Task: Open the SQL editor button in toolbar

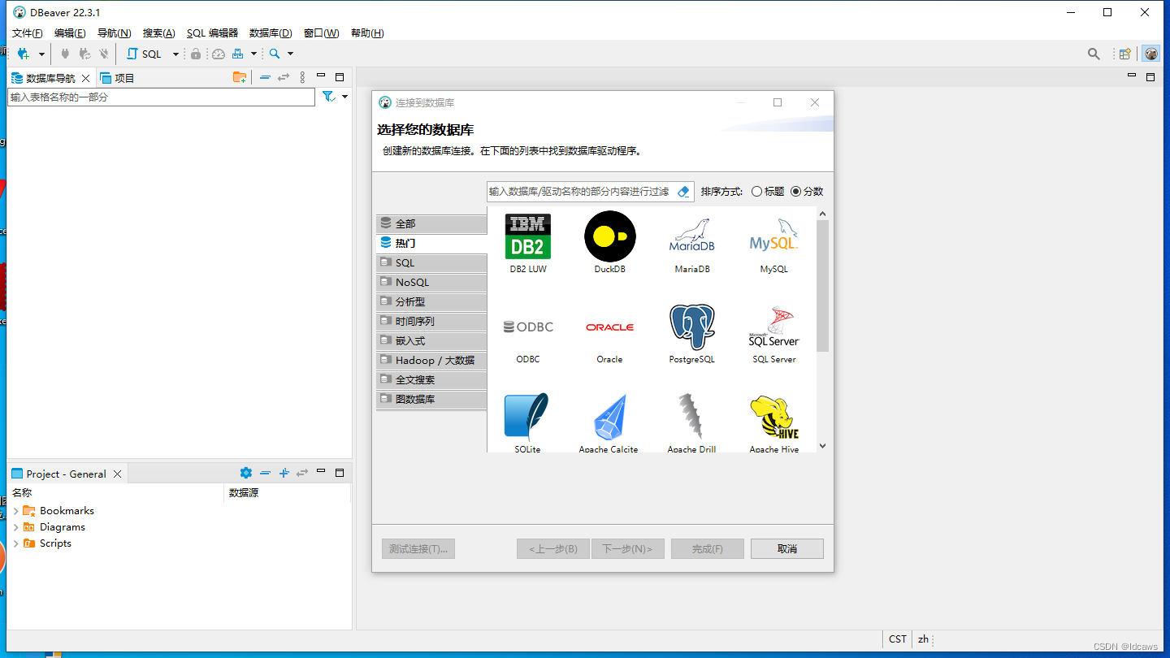Action: (x=144, y=54)
